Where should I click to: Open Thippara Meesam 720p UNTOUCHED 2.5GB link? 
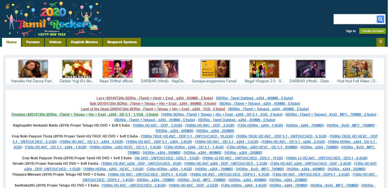311,175
